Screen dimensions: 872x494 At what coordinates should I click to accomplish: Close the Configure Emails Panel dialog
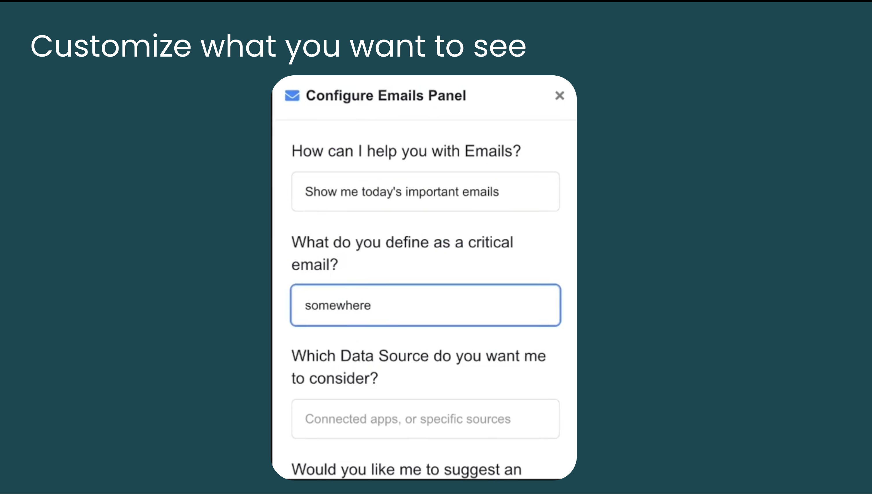point(559,96)
